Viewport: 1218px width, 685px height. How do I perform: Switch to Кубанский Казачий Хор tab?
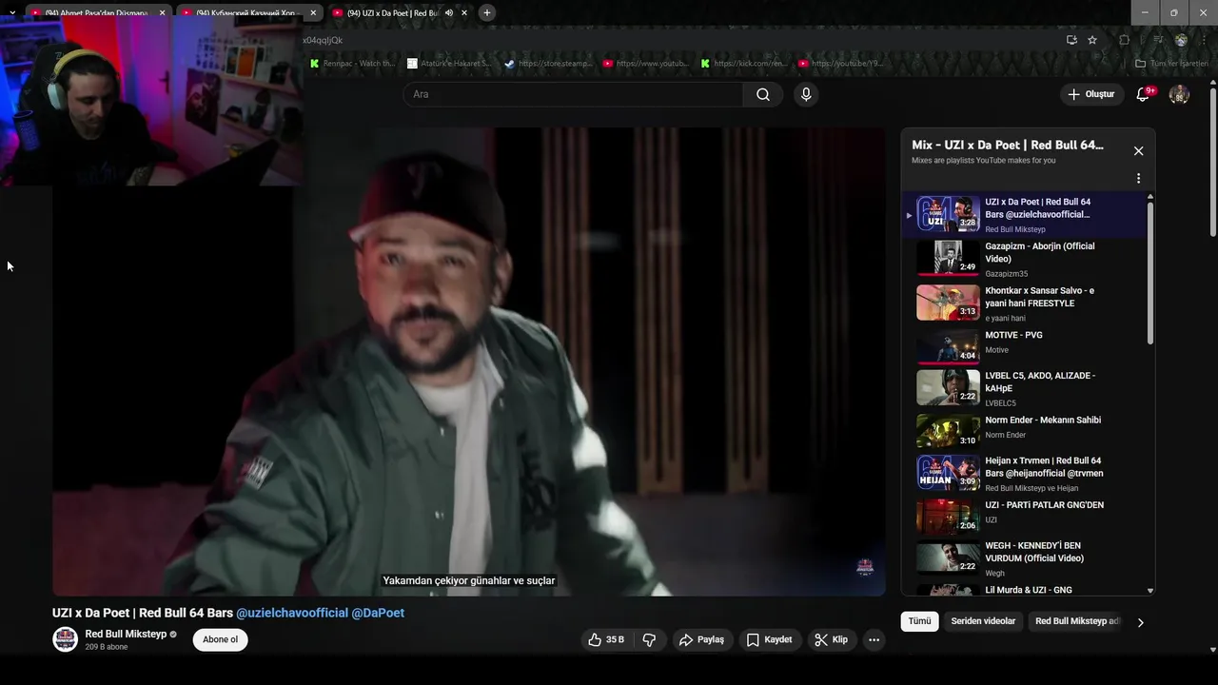click(x=247, y=12)
